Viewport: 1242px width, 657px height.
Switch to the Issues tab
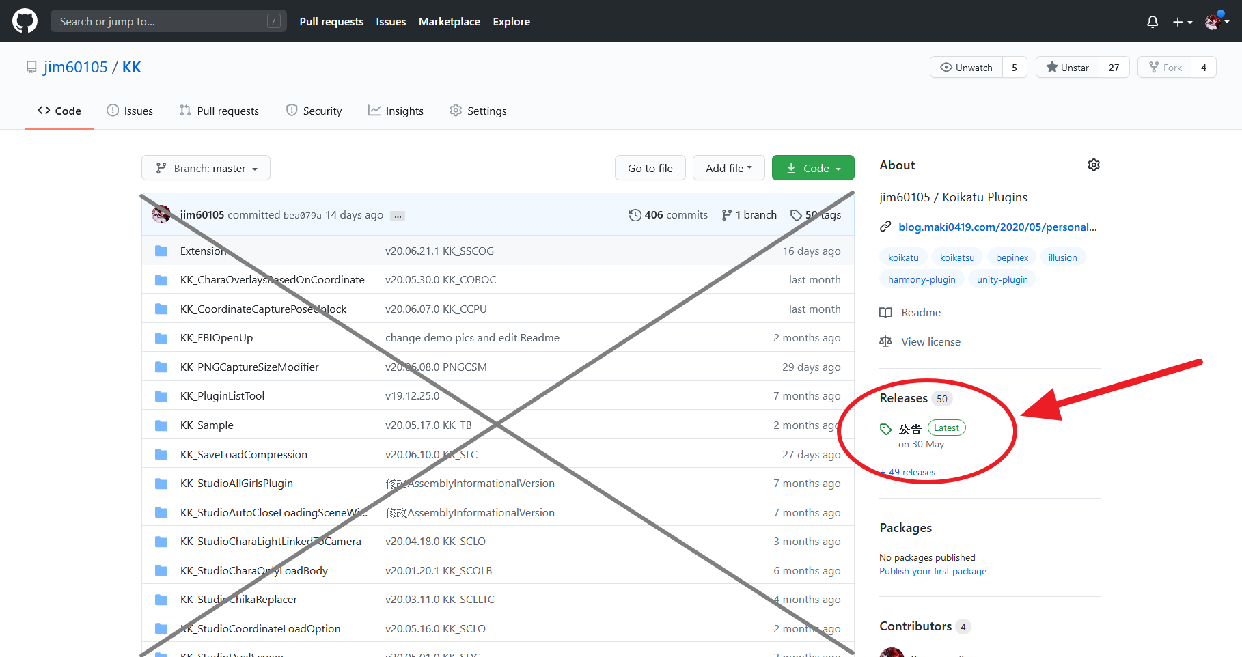tap(130, 111)
